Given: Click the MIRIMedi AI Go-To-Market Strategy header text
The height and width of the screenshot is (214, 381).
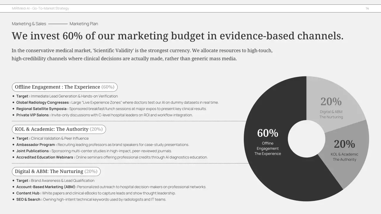Looking at the screenshot, I should point(40,8).
